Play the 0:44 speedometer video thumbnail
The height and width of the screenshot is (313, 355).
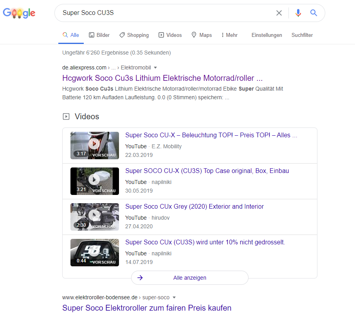94,252
